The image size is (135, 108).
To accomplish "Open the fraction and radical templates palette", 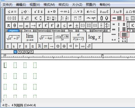I will coord(25,18).
